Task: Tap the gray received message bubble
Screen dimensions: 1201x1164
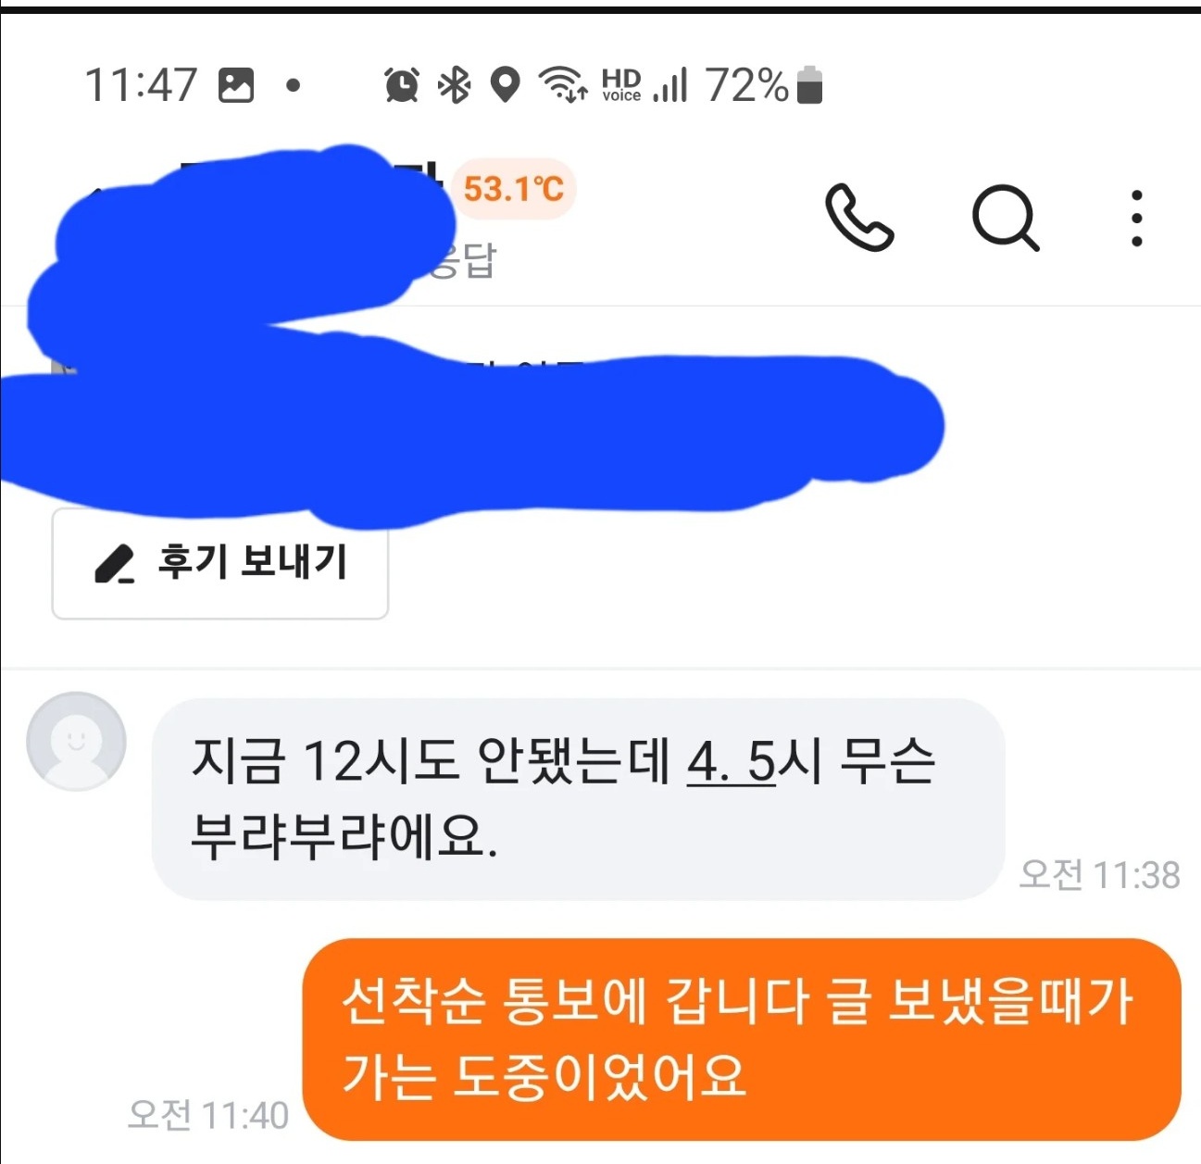Action: pos(579,799)
